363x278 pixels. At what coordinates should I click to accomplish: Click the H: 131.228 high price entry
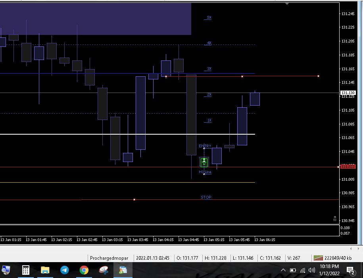pyautogui.click(x=215, y=258)
